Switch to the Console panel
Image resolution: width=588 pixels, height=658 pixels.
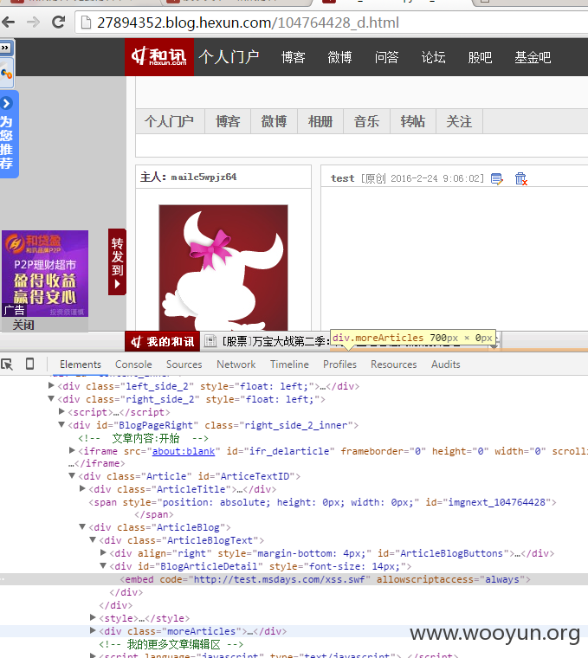tap(133, 364)
